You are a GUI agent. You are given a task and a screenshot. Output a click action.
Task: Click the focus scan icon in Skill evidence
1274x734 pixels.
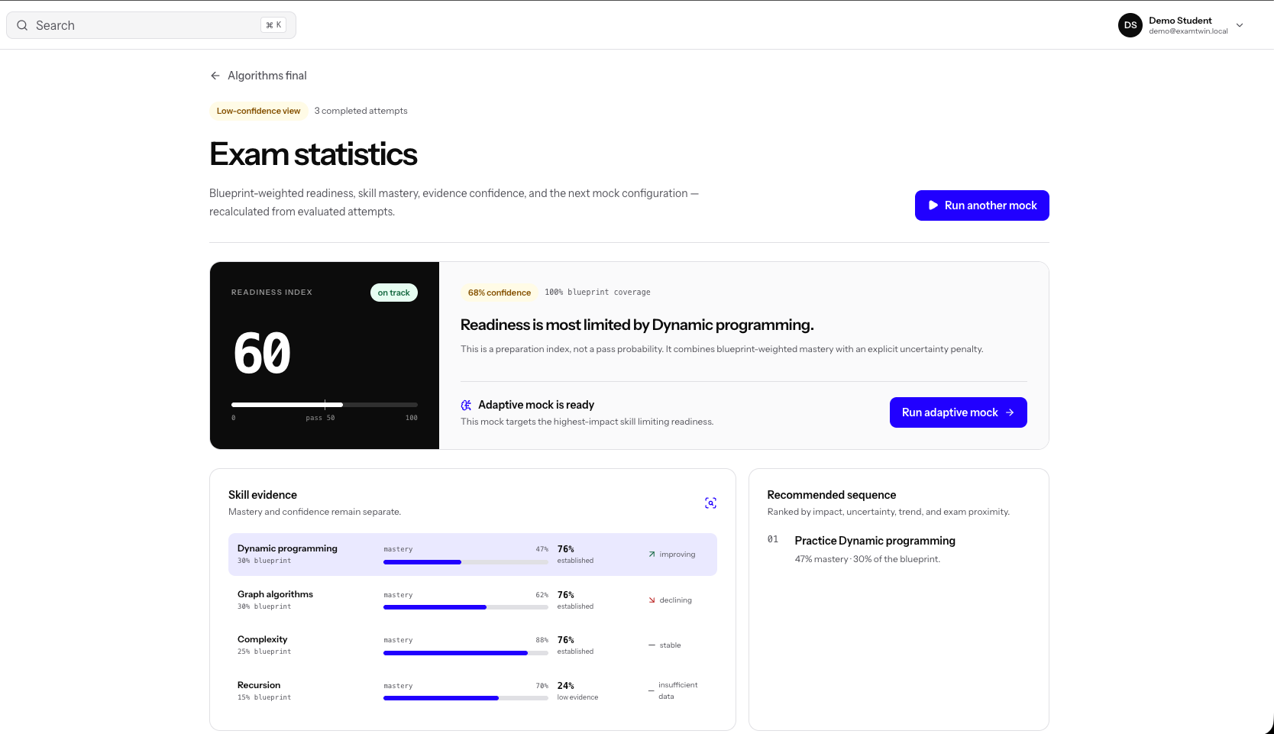pos(710,503)
